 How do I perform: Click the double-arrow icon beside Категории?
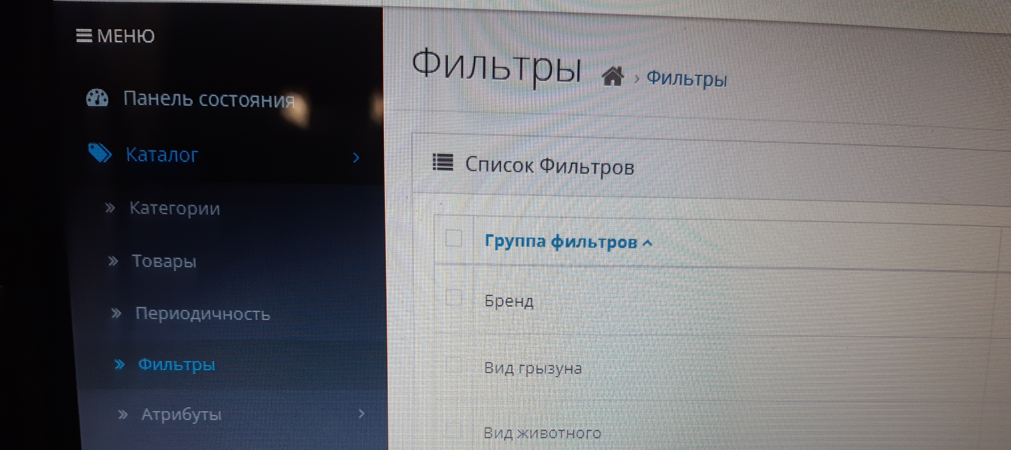point(110,208)
